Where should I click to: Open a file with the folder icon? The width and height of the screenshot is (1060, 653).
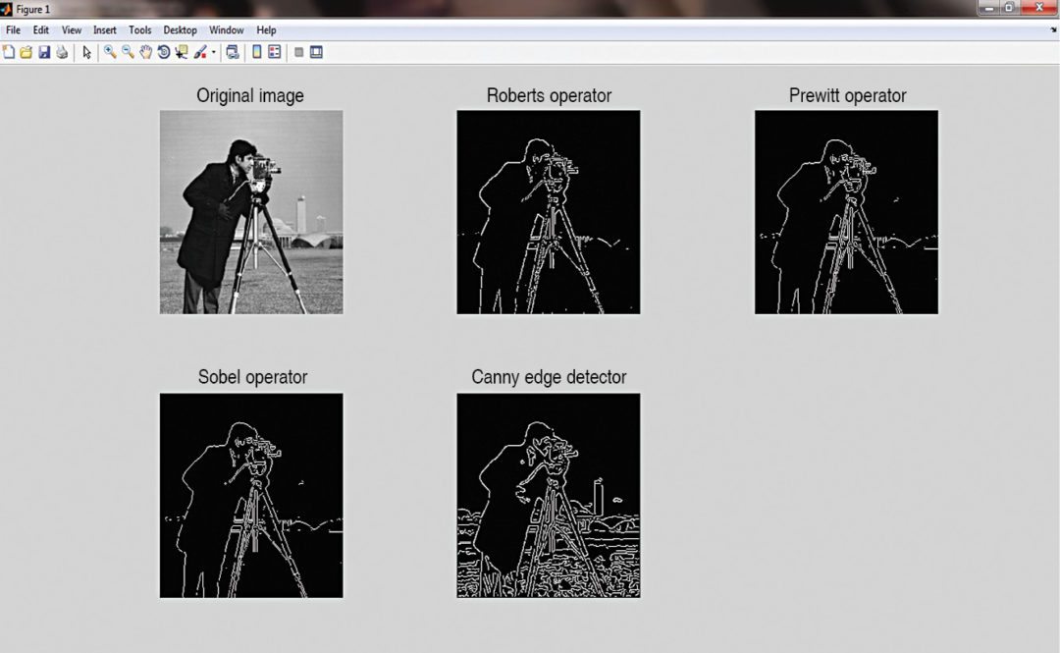[x=26, y=52]
